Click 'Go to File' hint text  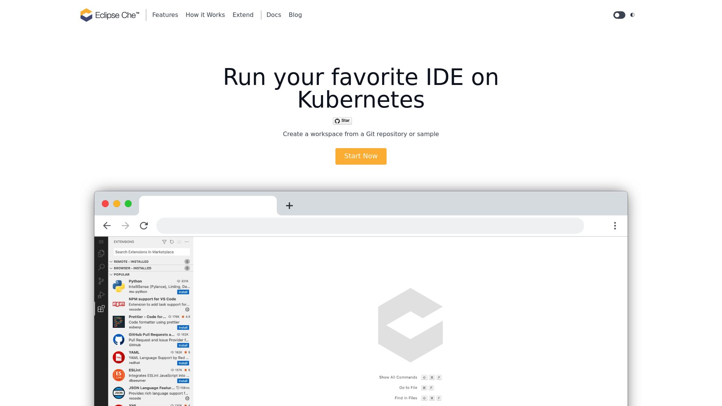click(408, 388)
